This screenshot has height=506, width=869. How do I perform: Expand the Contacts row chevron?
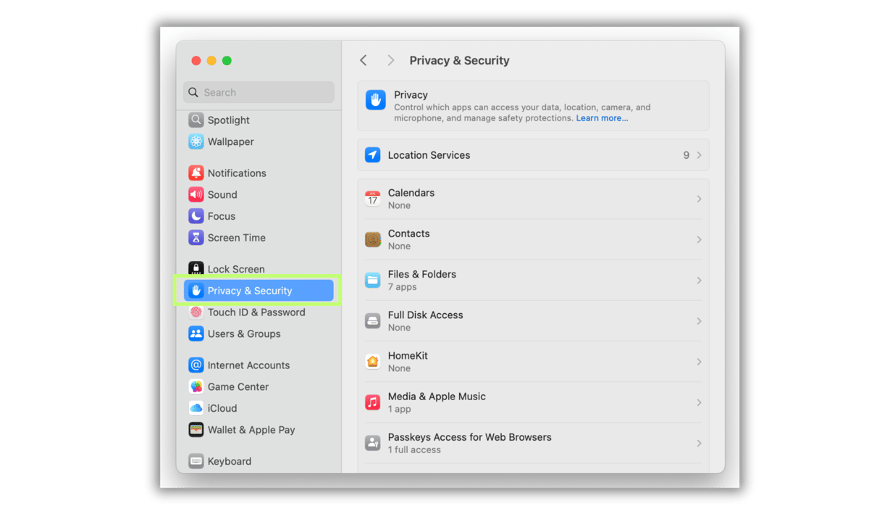699,239
